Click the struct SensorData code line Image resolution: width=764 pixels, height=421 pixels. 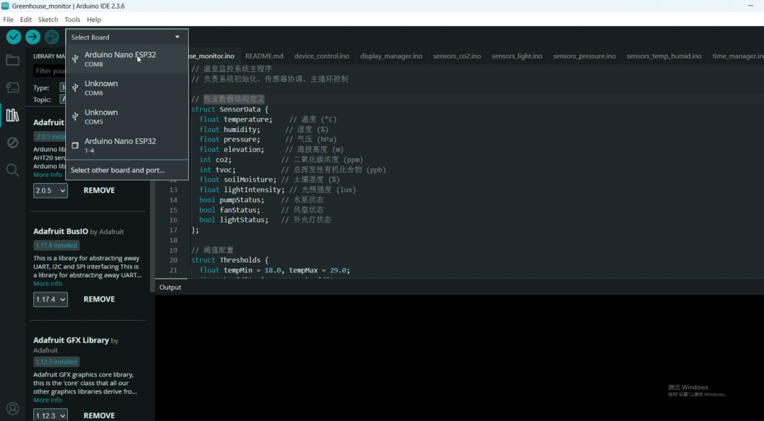pyautogui.click(x=229, y=109)
